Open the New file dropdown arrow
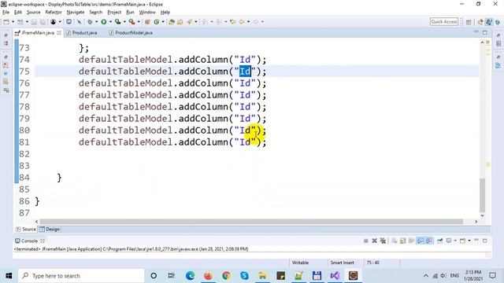This screenshot has height=283, width=504. (x=13, y=22)
